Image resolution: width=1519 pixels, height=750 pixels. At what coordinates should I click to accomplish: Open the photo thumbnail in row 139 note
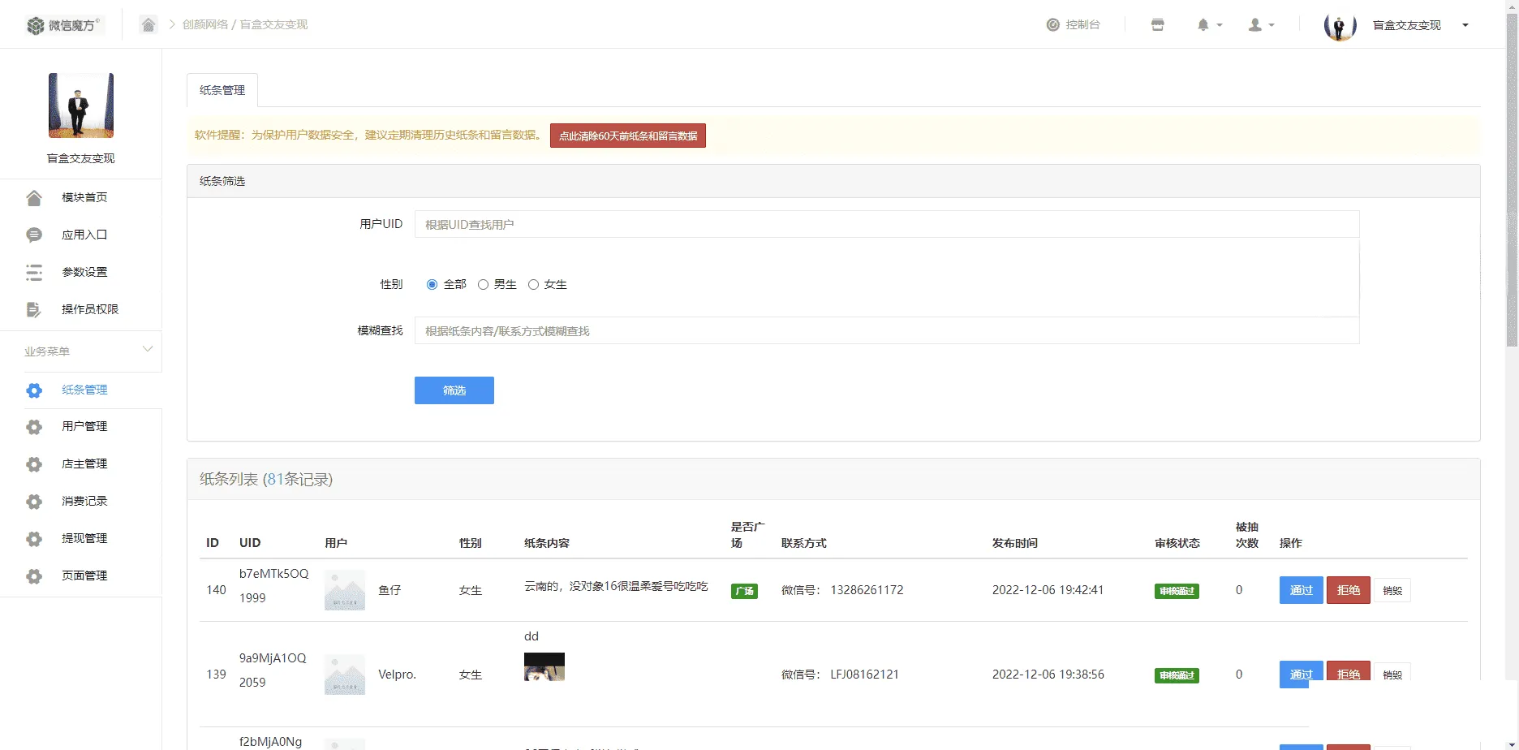pyautogui.click(x=544, y=666)
